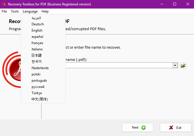Click the open folder browse icon
Screen dimensions: 194x136
pyautogui.click(x=183, y=66)
